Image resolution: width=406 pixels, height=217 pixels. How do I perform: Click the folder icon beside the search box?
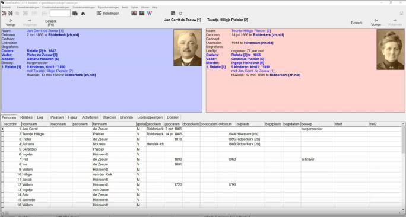pos(75,14)
